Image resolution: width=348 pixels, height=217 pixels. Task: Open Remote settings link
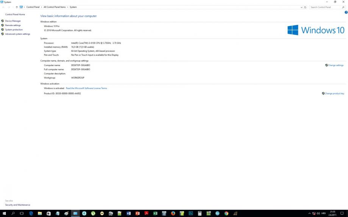point(13,25)
